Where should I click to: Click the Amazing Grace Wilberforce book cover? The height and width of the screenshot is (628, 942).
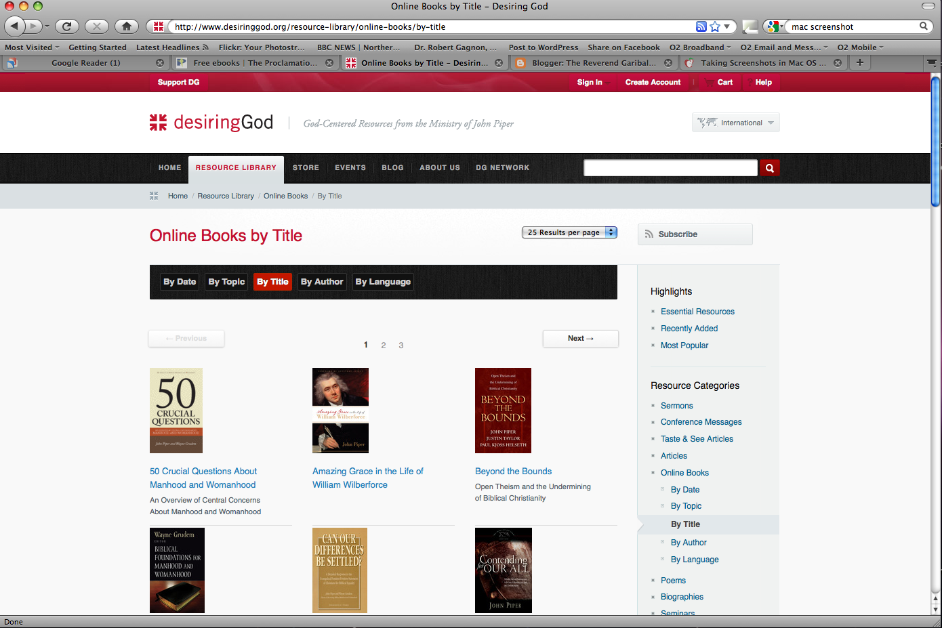(340, 411)
